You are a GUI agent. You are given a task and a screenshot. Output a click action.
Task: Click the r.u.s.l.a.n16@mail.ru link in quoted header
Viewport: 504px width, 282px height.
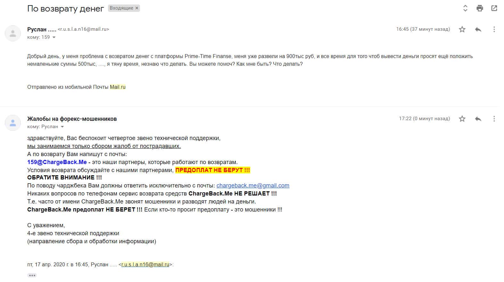(x=145, y=265)
